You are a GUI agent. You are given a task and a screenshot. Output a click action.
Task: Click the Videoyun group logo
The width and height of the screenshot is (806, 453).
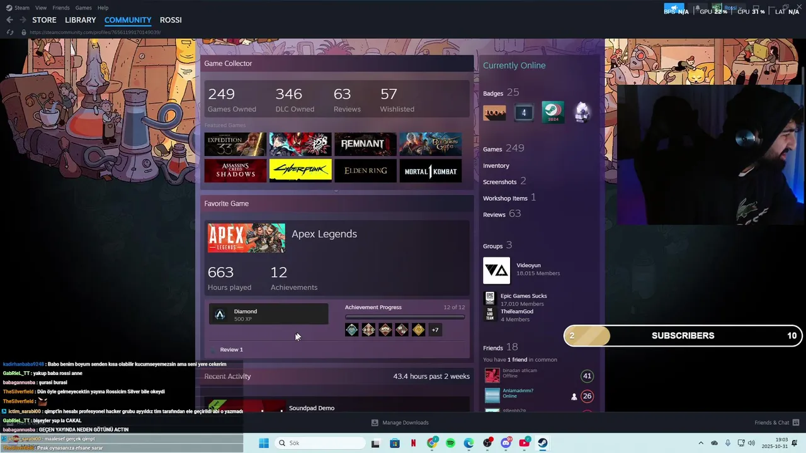[496, 271]
